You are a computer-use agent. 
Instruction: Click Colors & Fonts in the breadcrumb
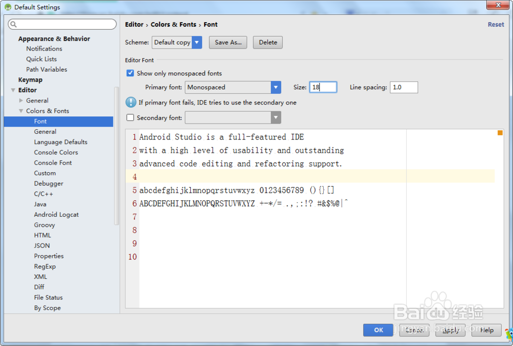(173, 24)
